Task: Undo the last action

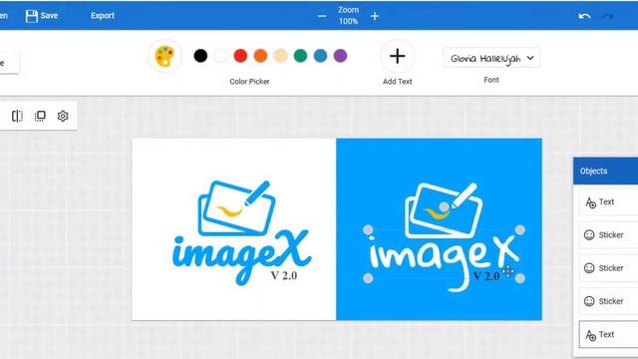Action: (x=584, y=16)
